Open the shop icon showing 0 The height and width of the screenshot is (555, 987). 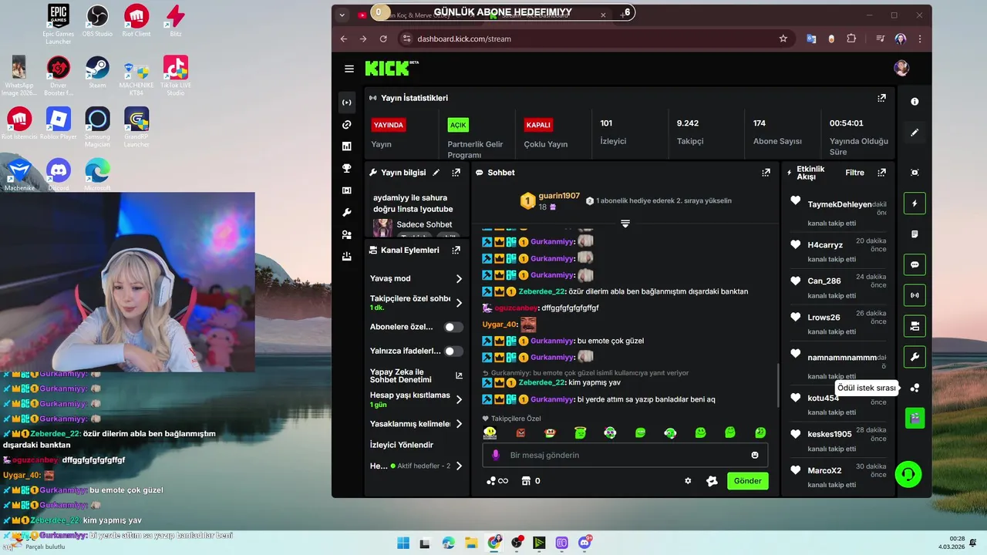point(531,481)
